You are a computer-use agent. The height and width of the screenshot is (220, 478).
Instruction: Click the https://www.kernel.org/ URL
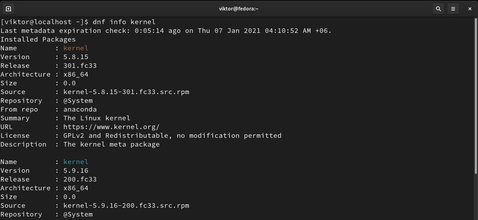pyautogui.click(x=111, y=127)
